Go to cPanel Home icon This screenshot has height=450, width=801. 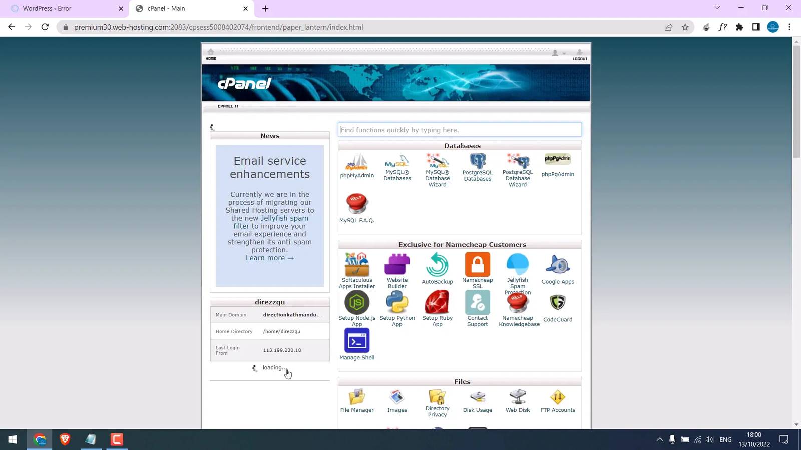[x=211, y=54]
